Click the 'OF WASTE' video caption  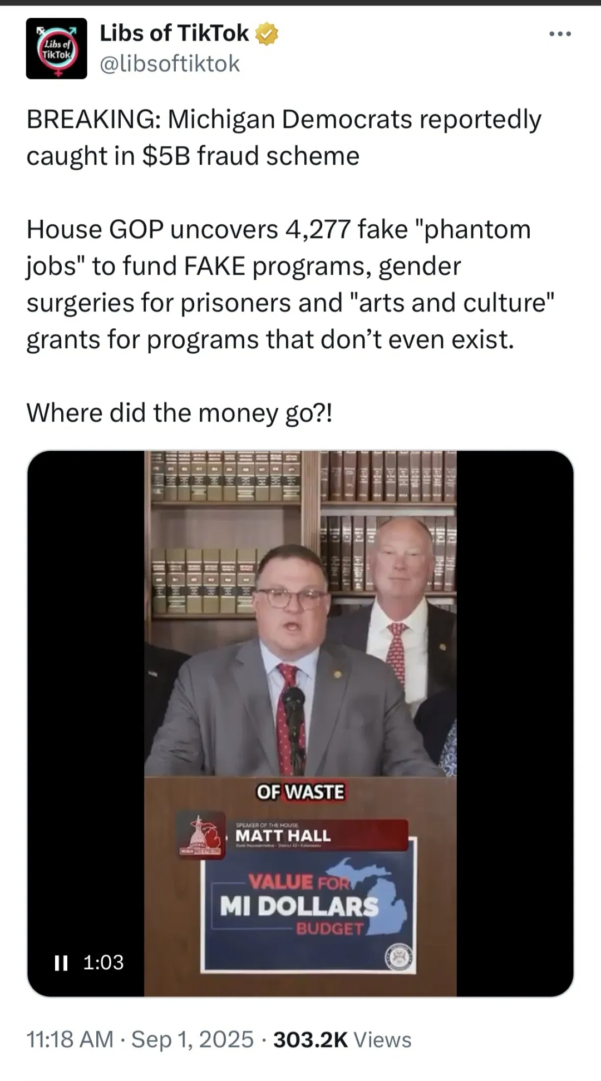300,792
